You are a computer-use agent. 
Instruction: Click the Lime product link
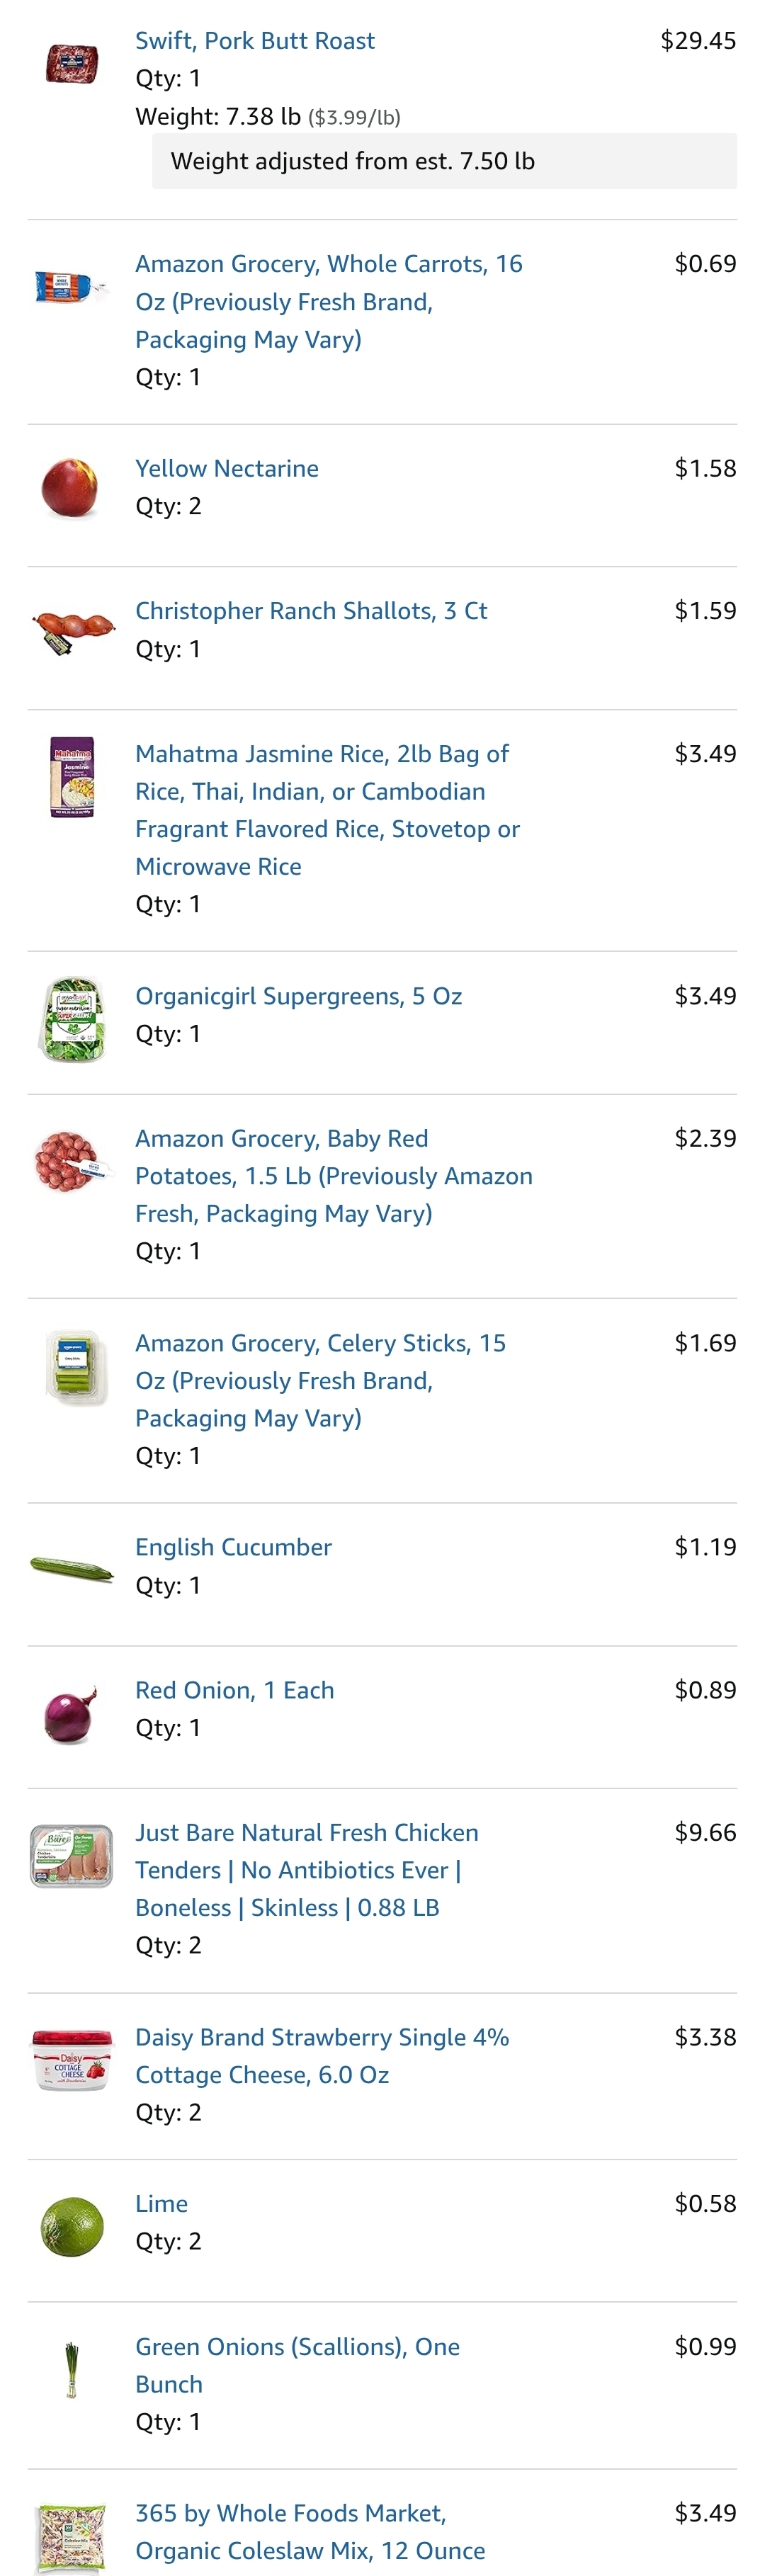161,2204
